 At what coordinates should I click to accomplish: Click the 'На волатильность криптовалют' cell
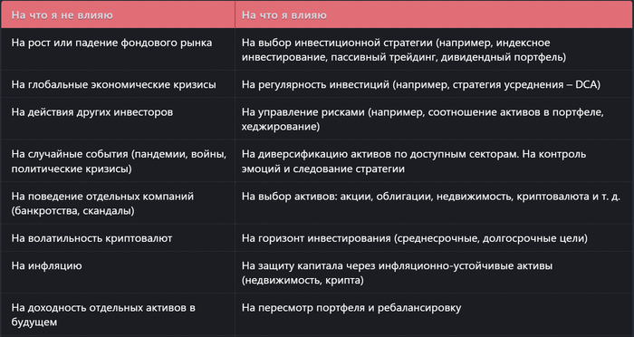[x=118, y=237]
